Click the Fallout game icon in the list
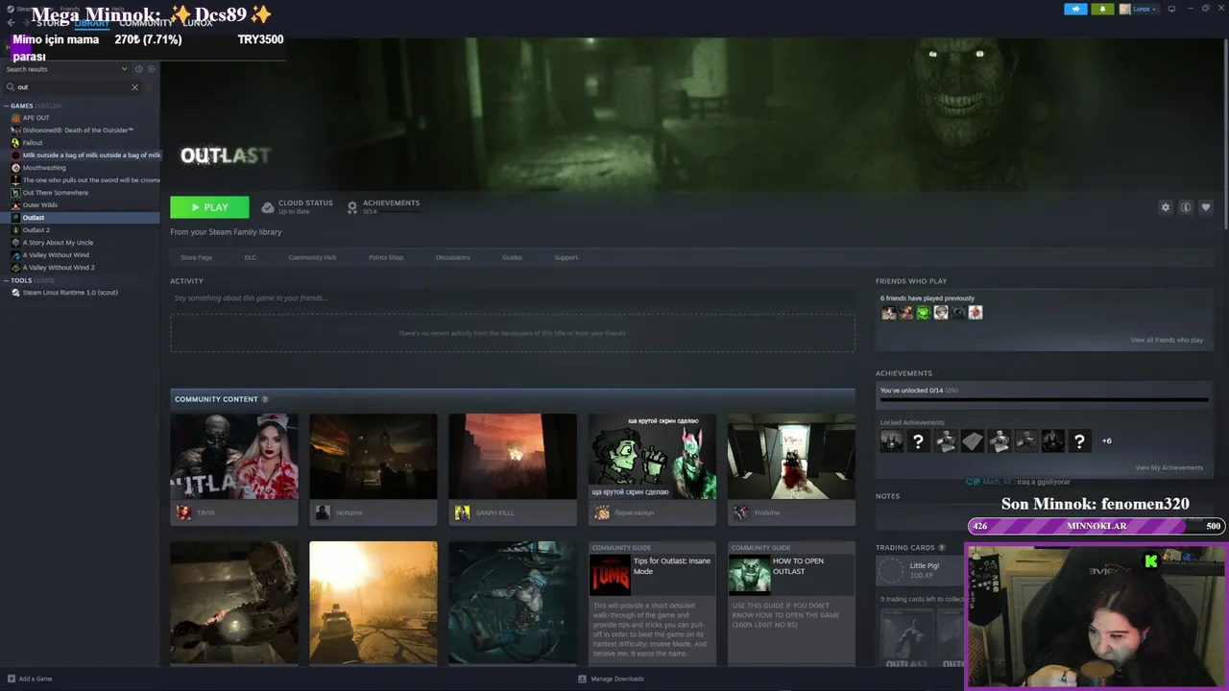This screenshot has height=691, width=1229. (x=15, y=143)
